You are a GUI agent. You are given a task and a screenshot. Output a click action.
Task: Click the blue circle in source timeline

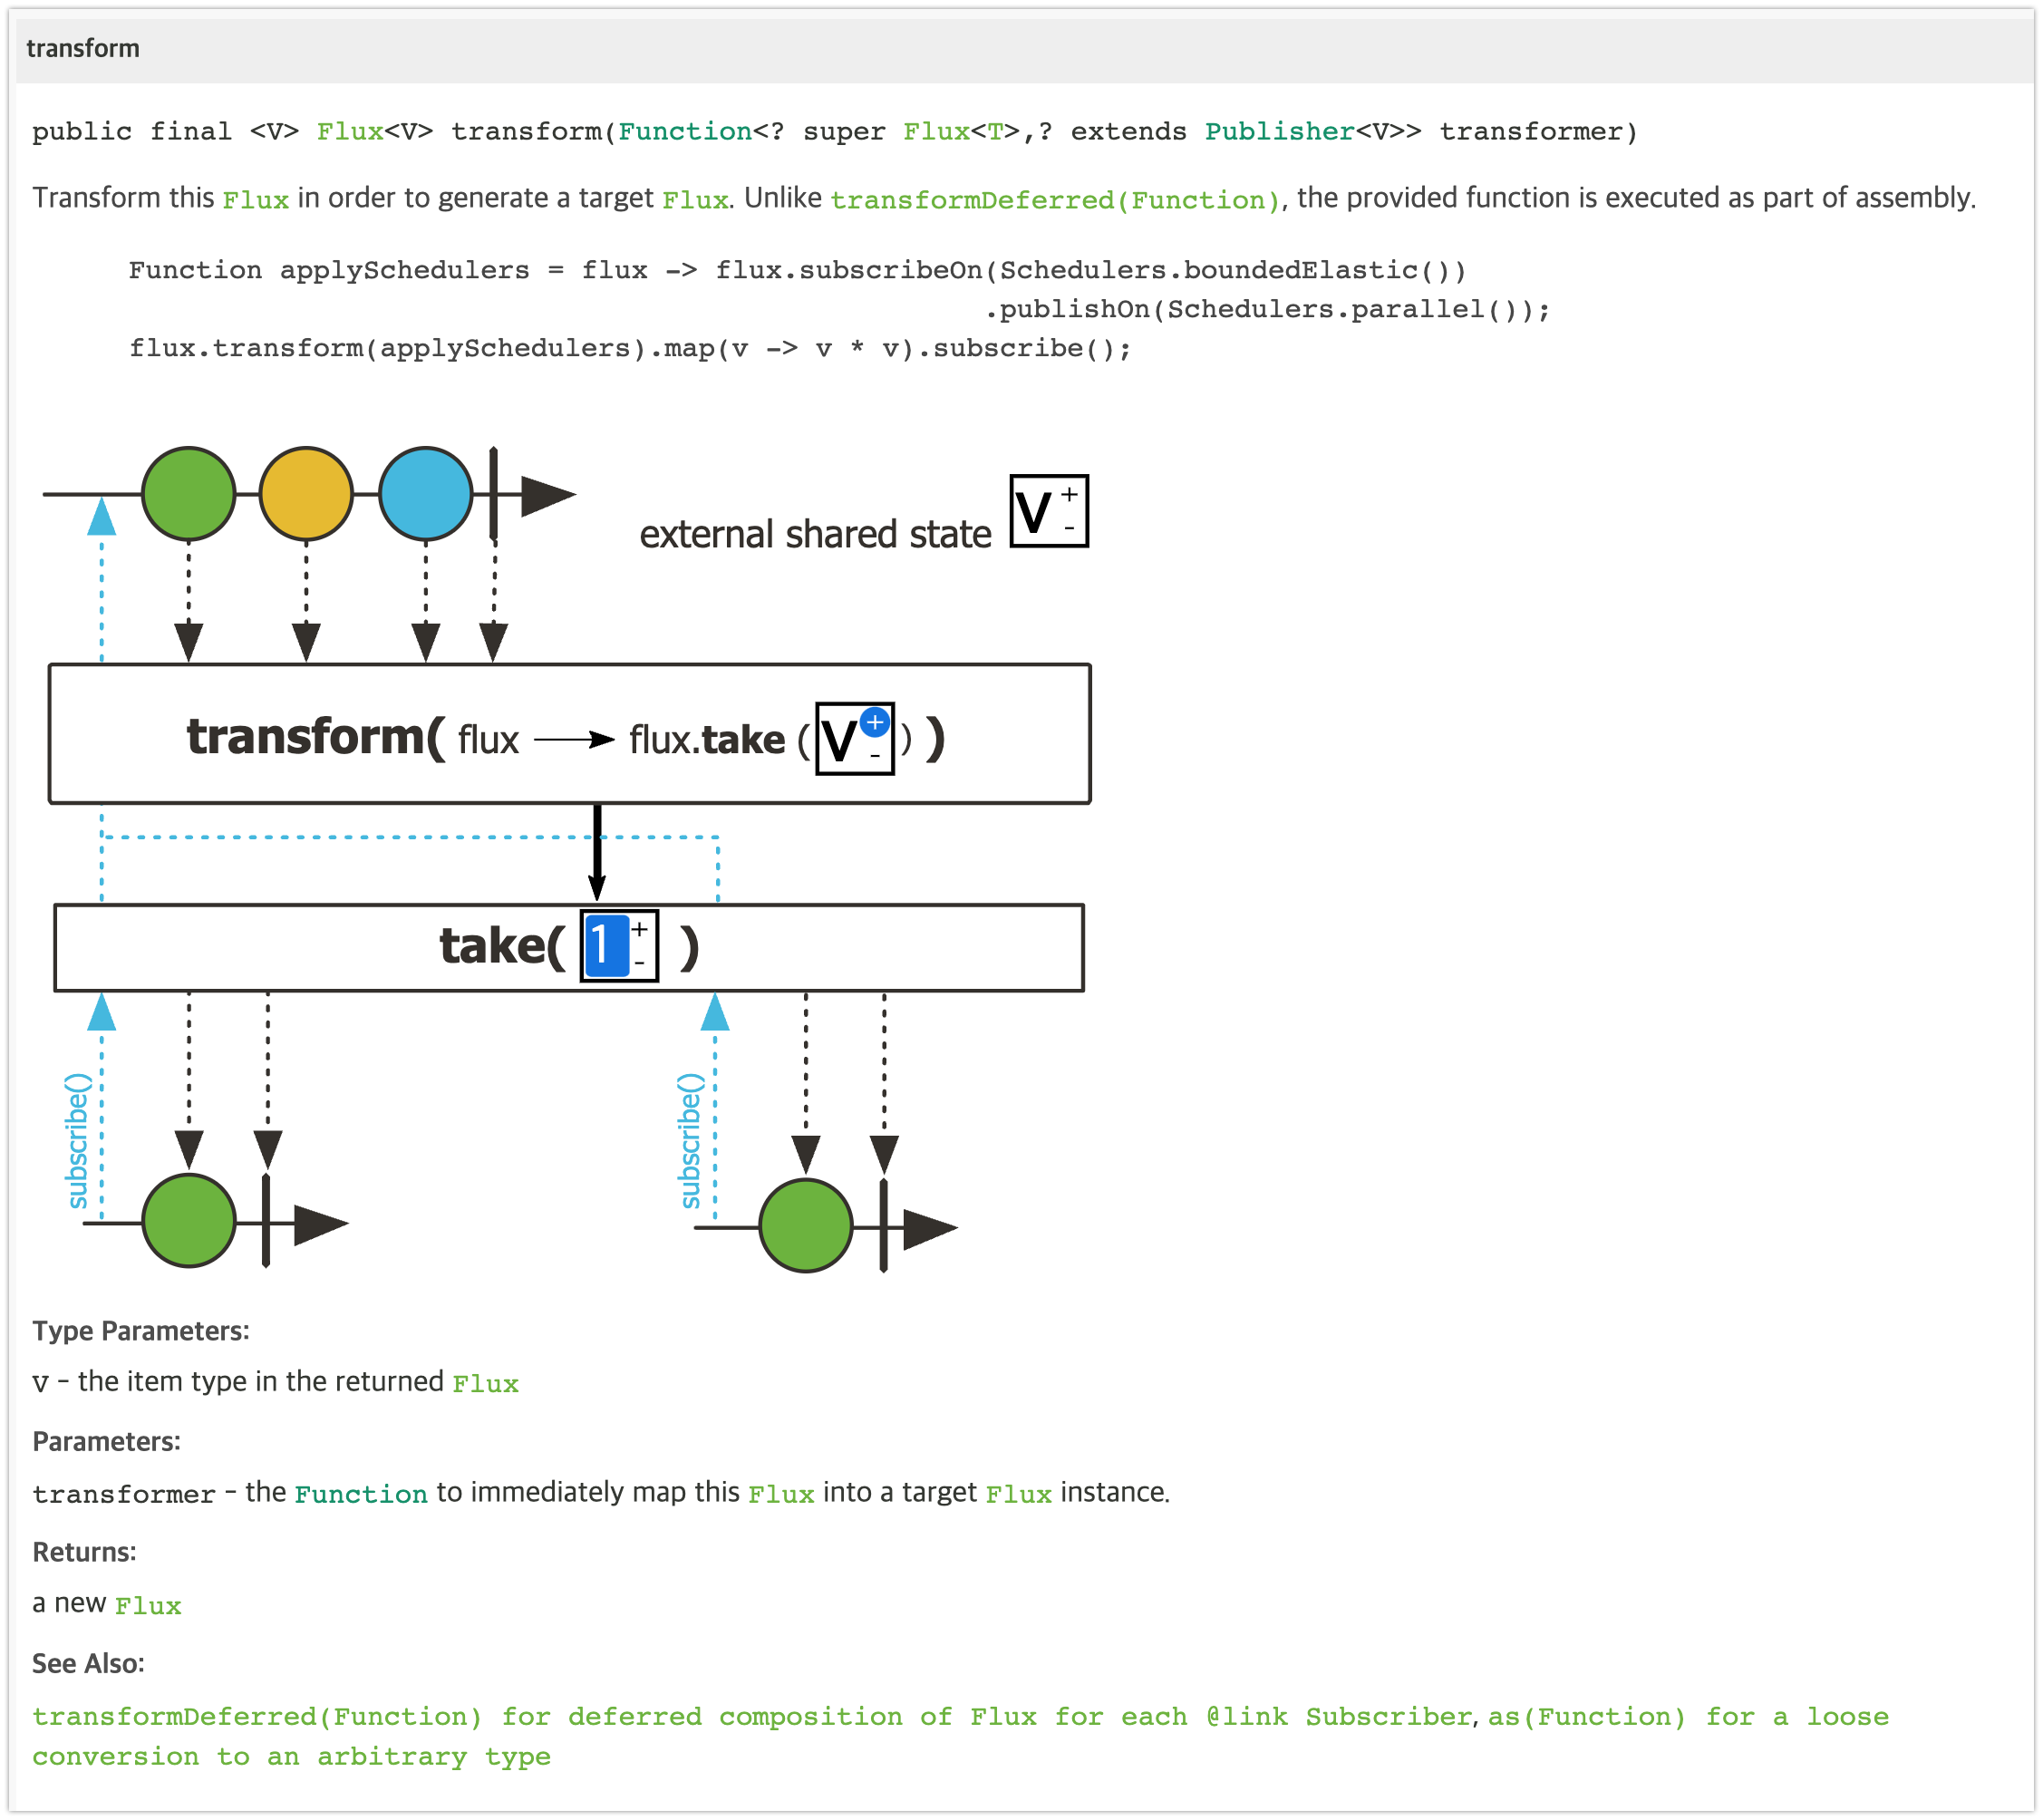[x=426, y=494]
